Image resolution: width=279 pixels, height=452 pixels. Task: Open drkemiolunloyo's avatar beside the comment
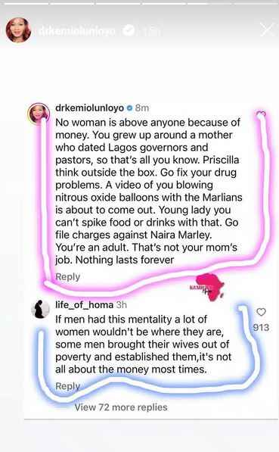pyautogui.click(x=39, y=114)
